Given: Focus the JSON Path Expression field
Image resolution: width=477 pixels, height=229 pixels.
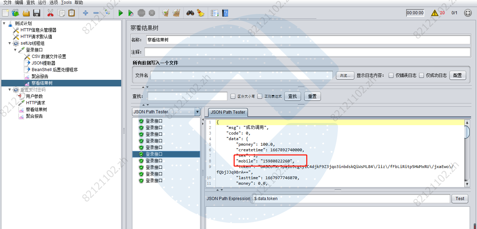Looking at the screenshot, I should (351, 199).
